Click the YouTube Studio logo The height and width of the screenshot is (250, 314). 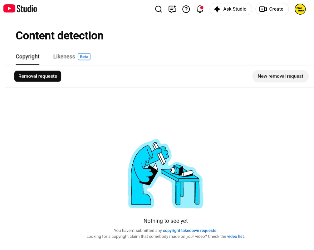tap(20, 9)
